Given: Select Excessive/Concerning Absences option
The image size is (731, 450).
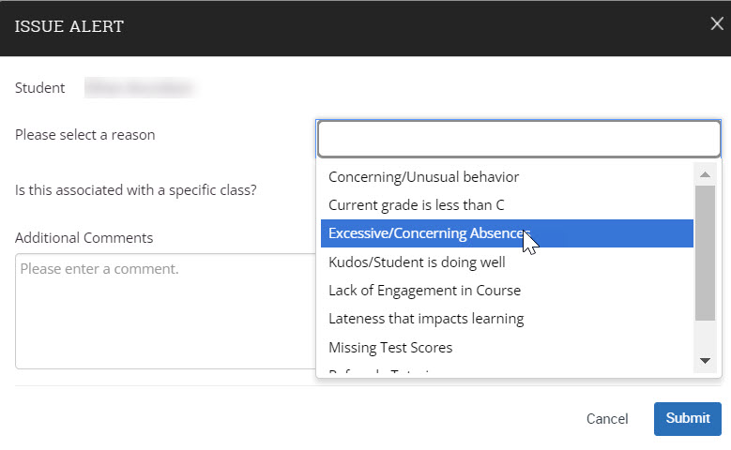Looking at the screenshot, I should [507, 233].
